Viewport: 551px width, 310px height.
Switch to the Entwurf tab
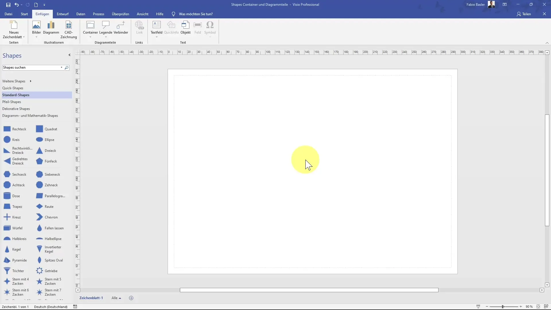tap(63, 14)
